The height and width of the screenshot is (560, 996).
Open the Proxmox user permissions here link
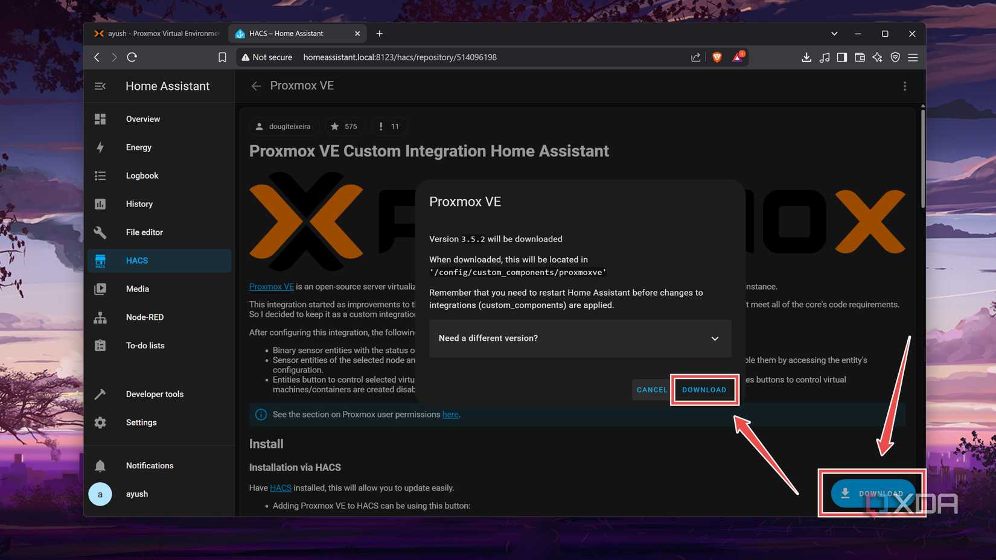[x=450, y=415]
